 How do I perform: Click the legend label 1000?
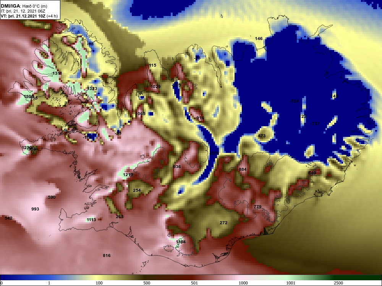click(243, 283)
